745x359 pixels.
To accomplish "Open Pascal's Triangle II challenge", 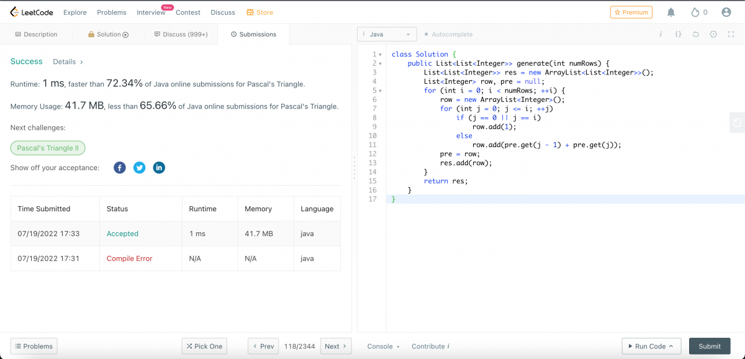I will click(48, 148).
